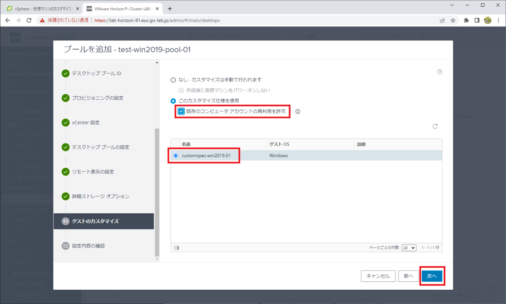Viewport: 506px width, 304px height.
Task: Go to リモート表示の設定 step
Action: 93,172
